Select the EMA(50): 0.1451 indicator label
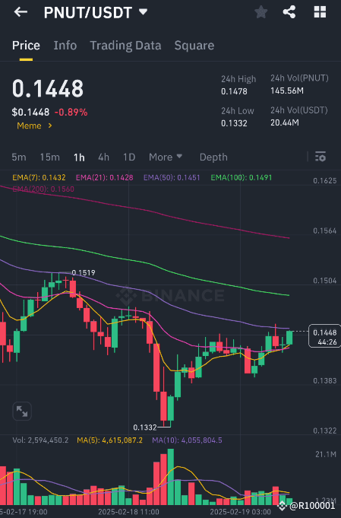The height and width of the screenshot is (518, 341). [x=172, y=178]
